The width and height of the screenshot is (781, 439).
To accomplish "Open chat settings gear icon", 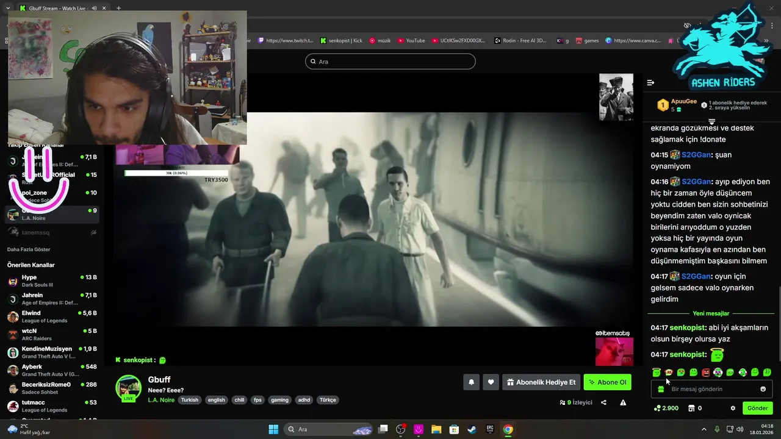I will 733,408.
